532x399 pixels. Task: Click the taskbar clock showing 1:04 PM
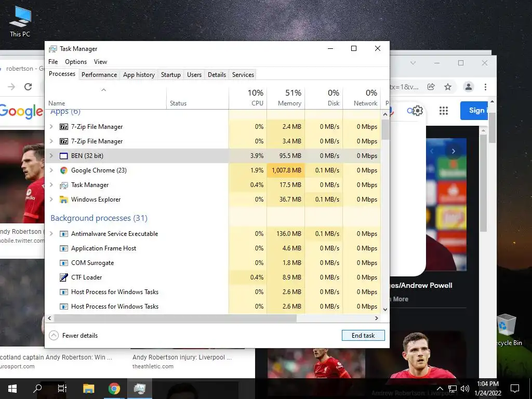point(487,389)
